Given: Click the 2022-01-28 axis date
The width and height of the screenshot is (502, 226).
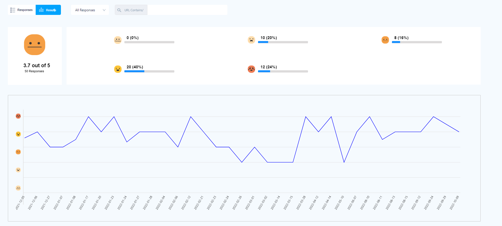Looking at the screenshot, I should point(148,203).
